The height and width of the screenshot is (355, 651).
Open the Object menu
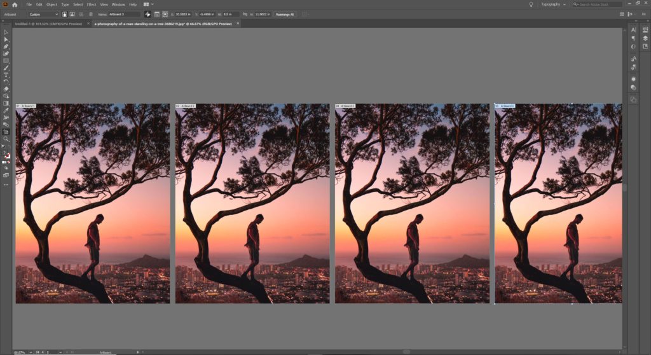tap(51, 4)
